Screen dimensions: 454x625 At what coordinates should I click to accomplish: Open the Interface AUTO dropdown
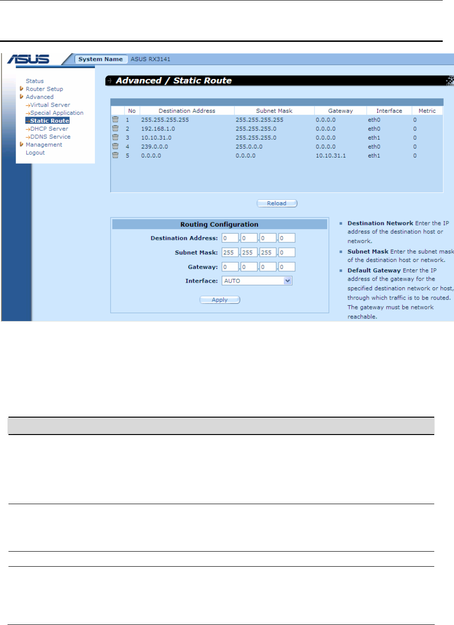(288, 281)
